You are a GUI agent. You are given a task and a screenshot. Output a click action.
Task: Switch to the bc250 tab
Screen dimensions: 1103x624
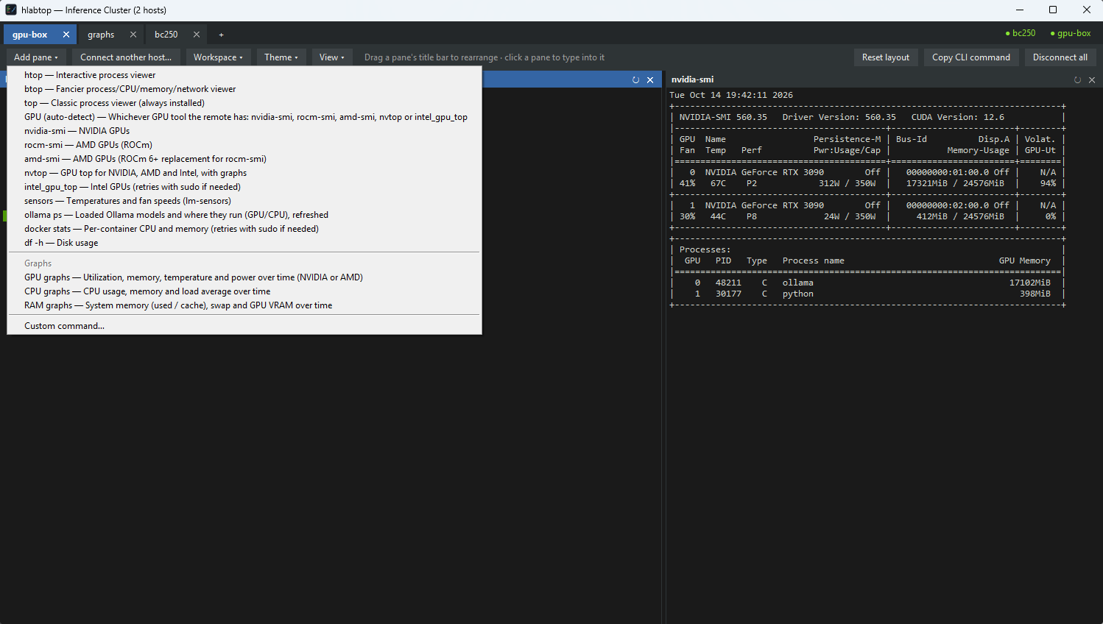pyautogui.click(x=166, y=35)
